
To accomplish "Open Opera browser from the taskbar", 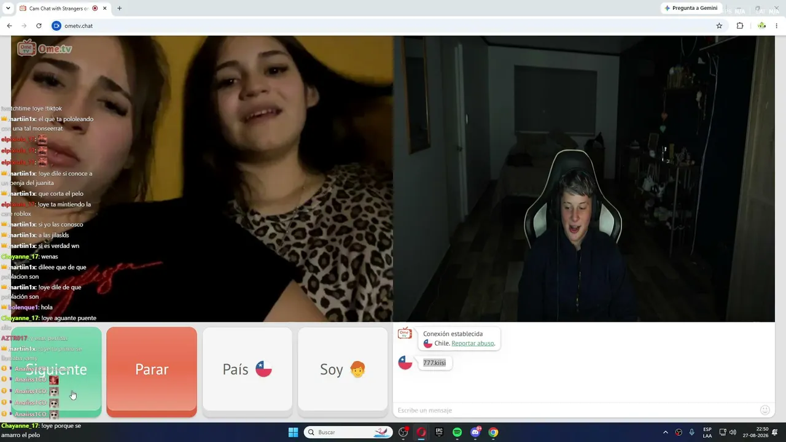I will pyautogui.click(x=421, y=432).
